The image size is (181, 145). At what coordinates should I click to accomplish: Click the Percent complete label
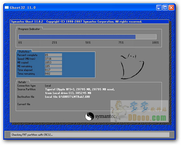(27, 55)
